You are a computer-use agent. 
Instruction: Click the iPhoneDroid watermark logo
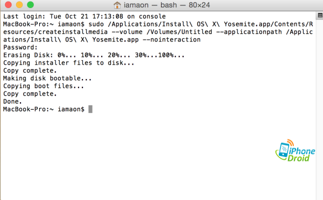point(295,151)
